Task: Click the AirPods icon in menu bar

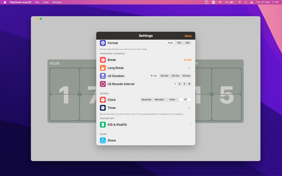Action: coord(220,2)
